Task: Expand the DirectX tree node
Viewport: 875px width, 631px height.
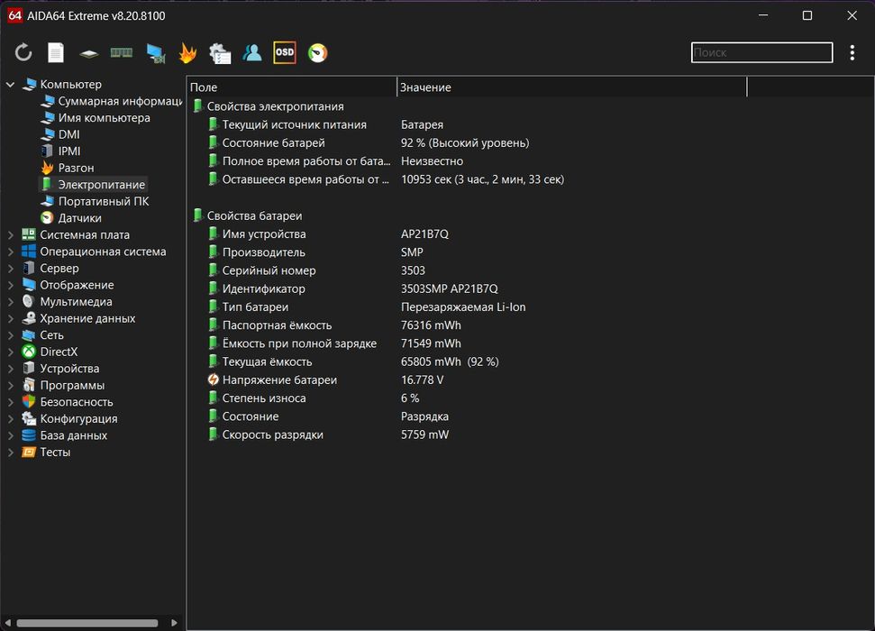Action: (x=10, y=352)
